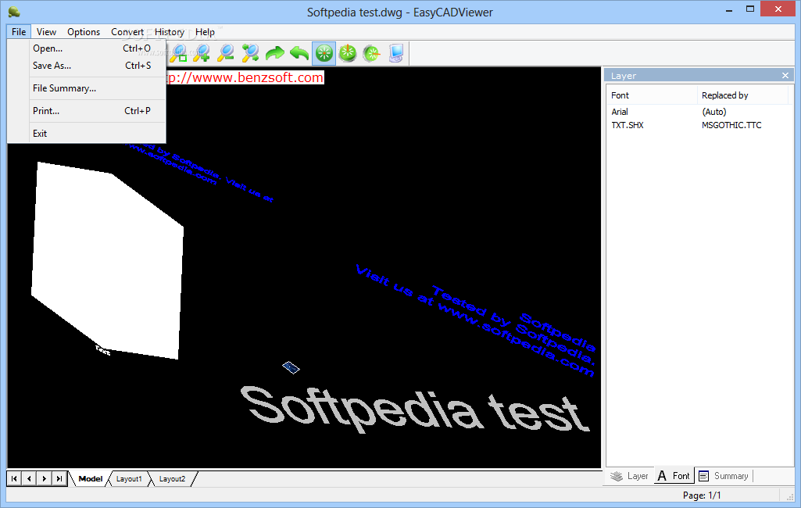
Task: Choose Exit from the File menu
Action: pyautogui.click(x=87, y=134)
